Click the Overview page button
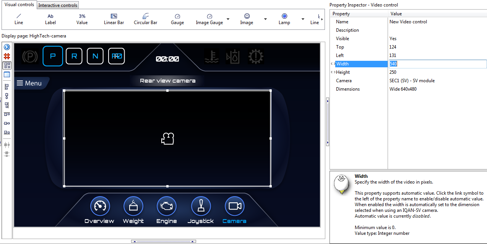Viewport: 487px width, 244px height. pyautogui.click(x=99, y=210)
